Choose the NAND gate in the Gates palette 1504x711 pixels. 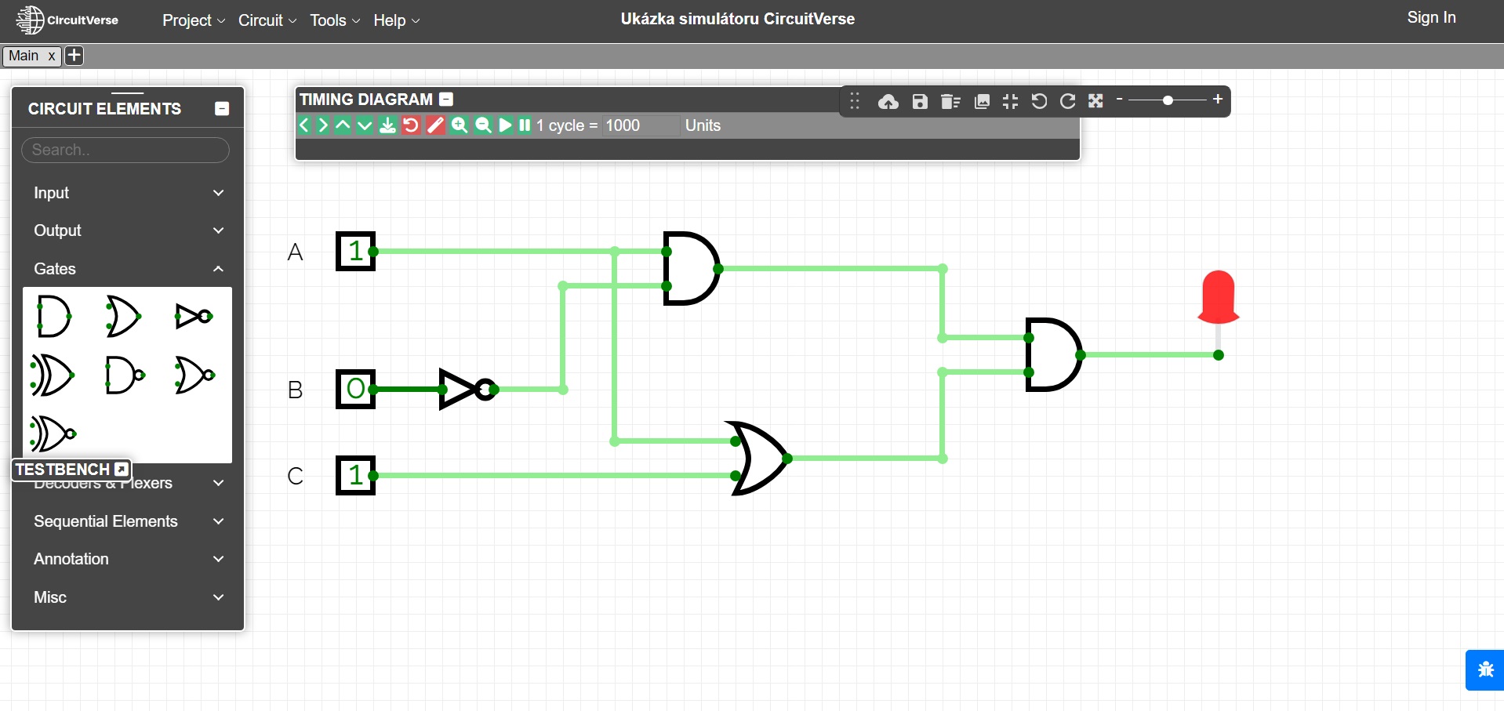point(124,375)
